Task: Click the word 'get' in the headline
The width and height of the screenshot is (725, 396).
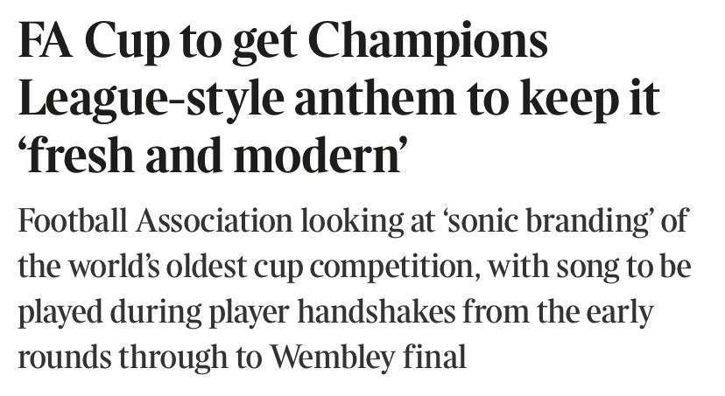Action: click(x=261, y=43)
